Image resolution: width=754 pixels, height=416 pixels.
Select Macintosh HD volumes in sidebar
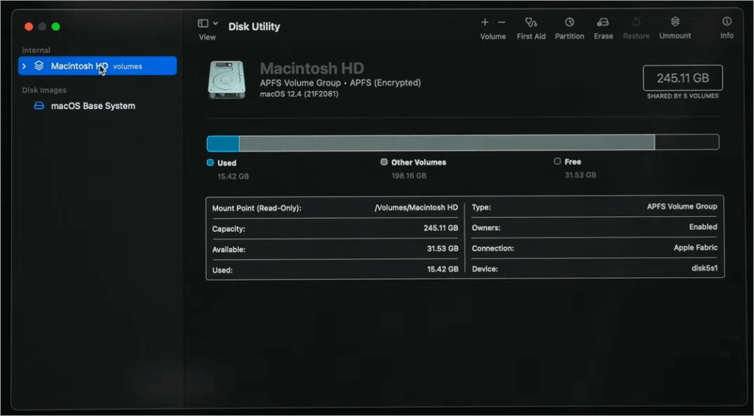(96, 66)
